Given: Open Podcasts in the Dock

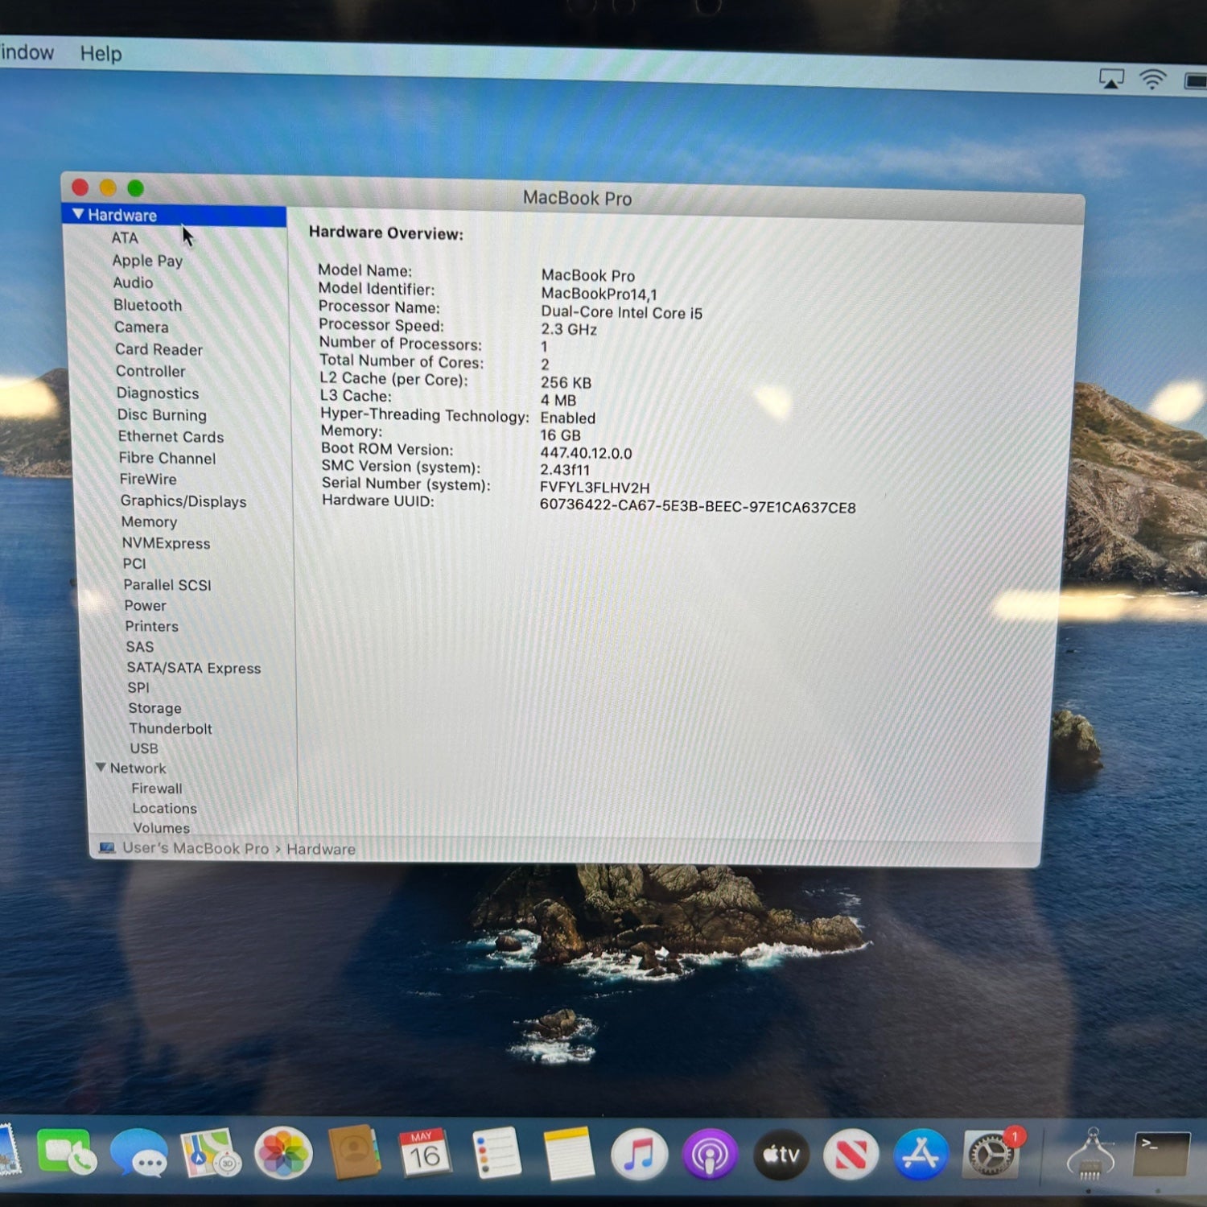Looking at the screenshot, I should [x=710, y=1156].
